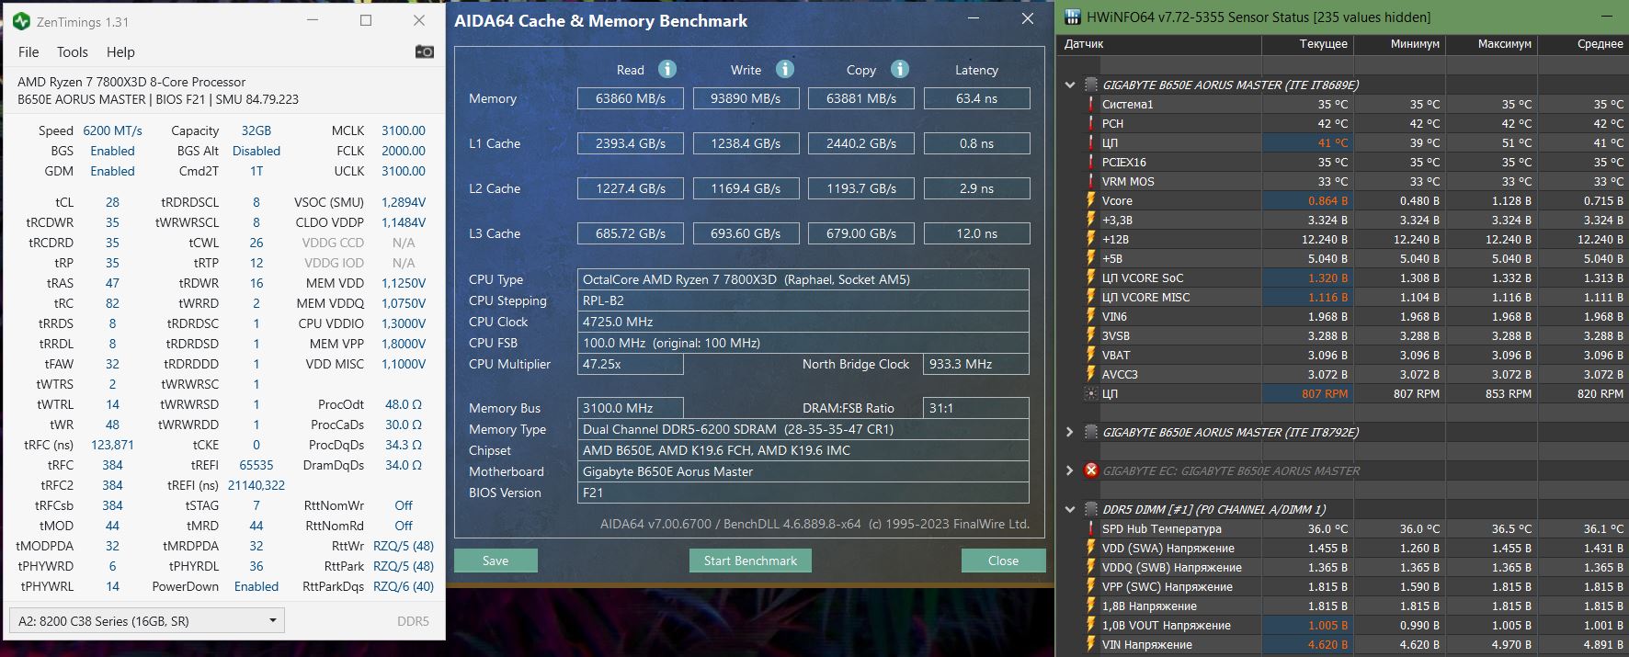Click the bolt icon beside VDD (SWA) Напряжение
This screenshot has height=657, width=1629.
(x=1091, y=548)
